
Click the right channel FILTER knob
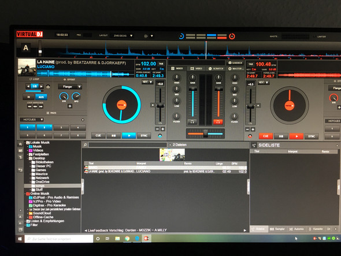tap(234, 117)
